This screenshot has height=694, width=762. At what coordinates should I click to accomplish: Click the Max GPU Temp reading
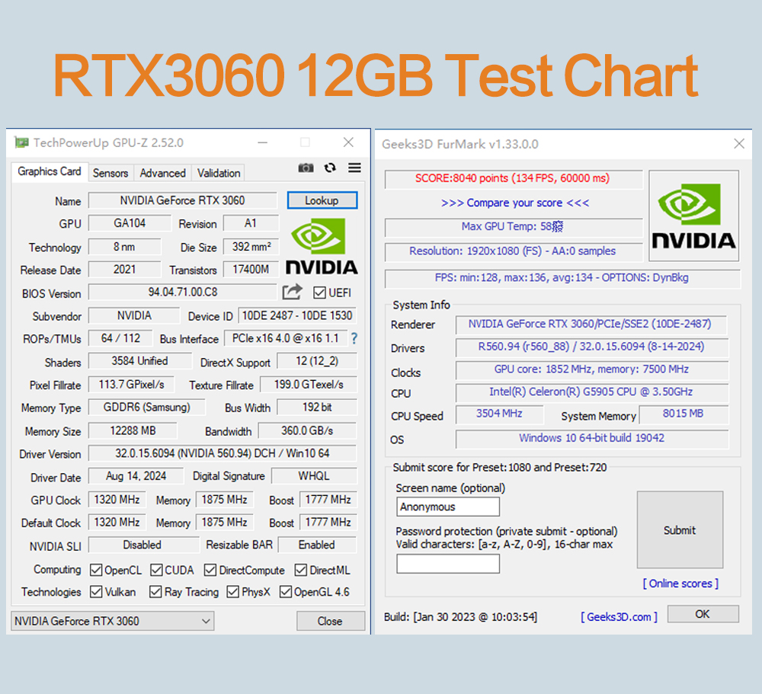click(x=513, y=226)
